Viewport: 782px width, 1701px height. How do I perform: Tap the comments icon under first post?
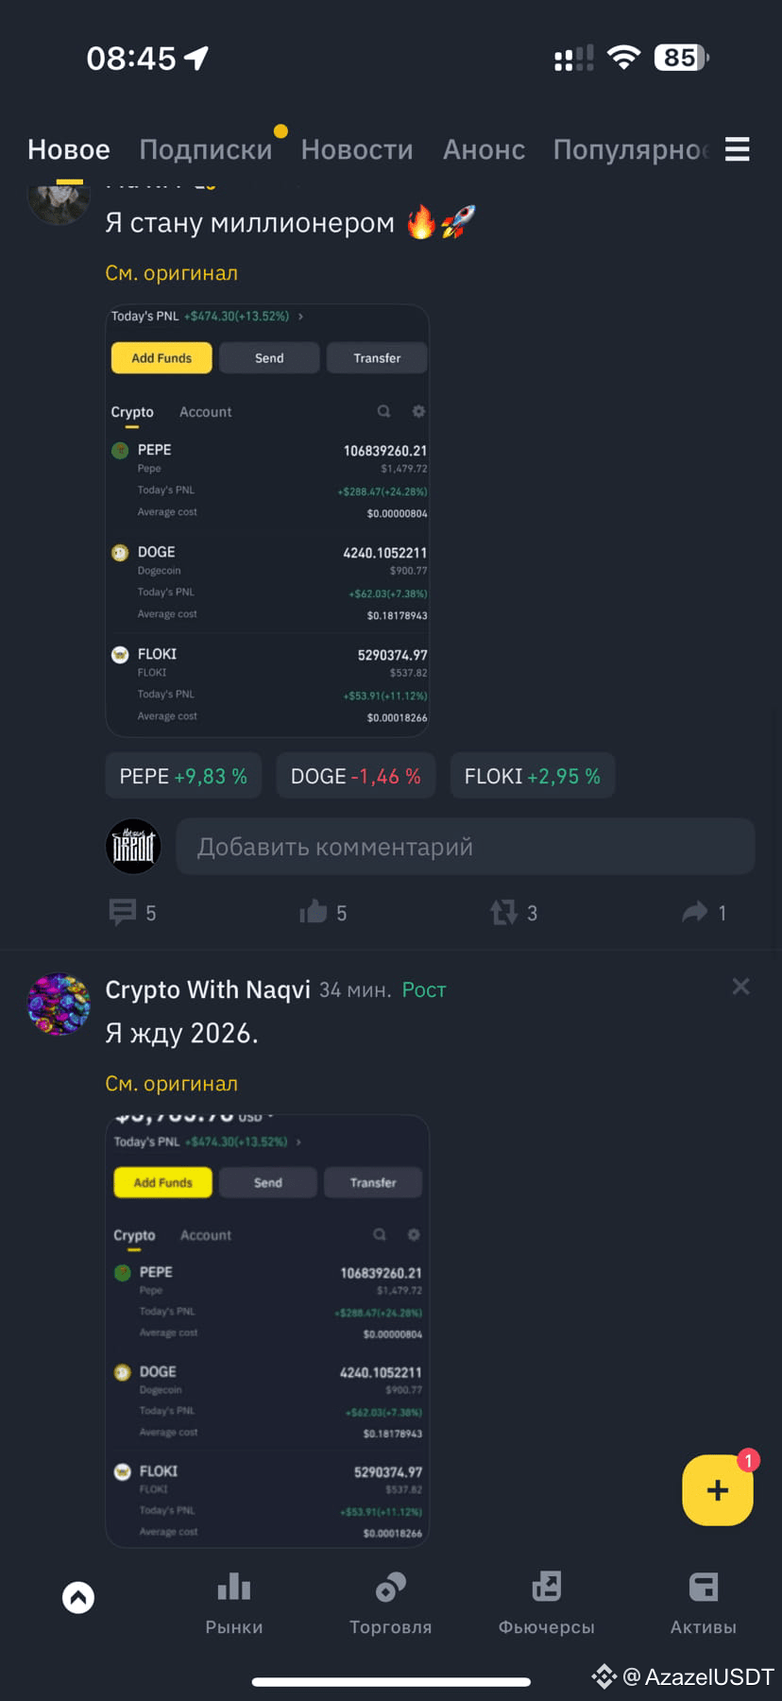click(123, 912)
